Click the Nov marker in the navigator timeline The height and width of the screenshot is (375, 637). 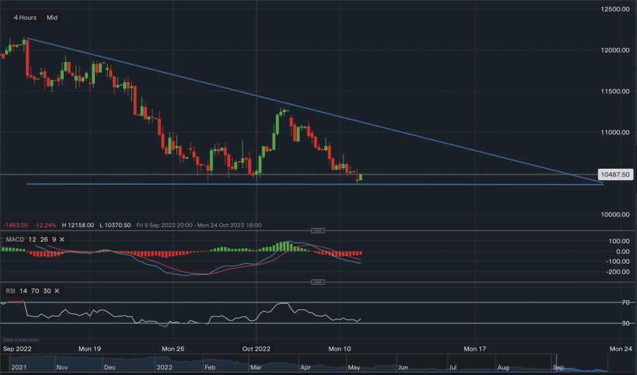click(62, 367)
